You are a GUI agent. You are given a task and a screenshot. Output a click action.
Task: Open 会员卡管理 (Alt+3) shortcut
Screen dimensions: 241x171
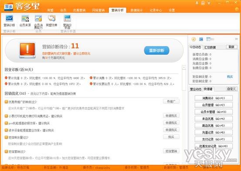click(x=214, y=112)
